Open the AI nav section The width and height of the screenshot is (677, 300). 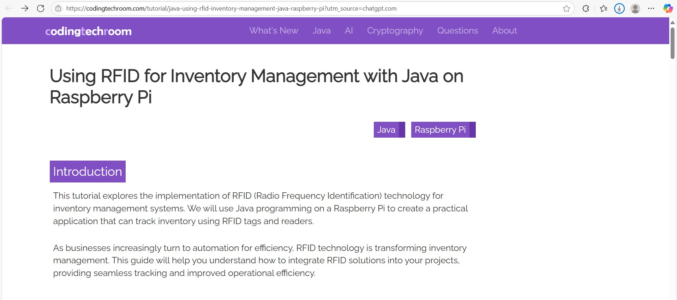click(349, 31)
